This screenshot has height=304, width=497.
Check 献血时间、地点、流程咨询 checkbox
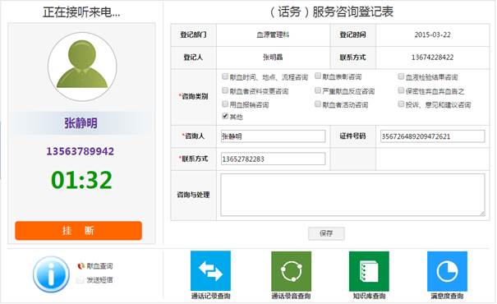point(225,76)
